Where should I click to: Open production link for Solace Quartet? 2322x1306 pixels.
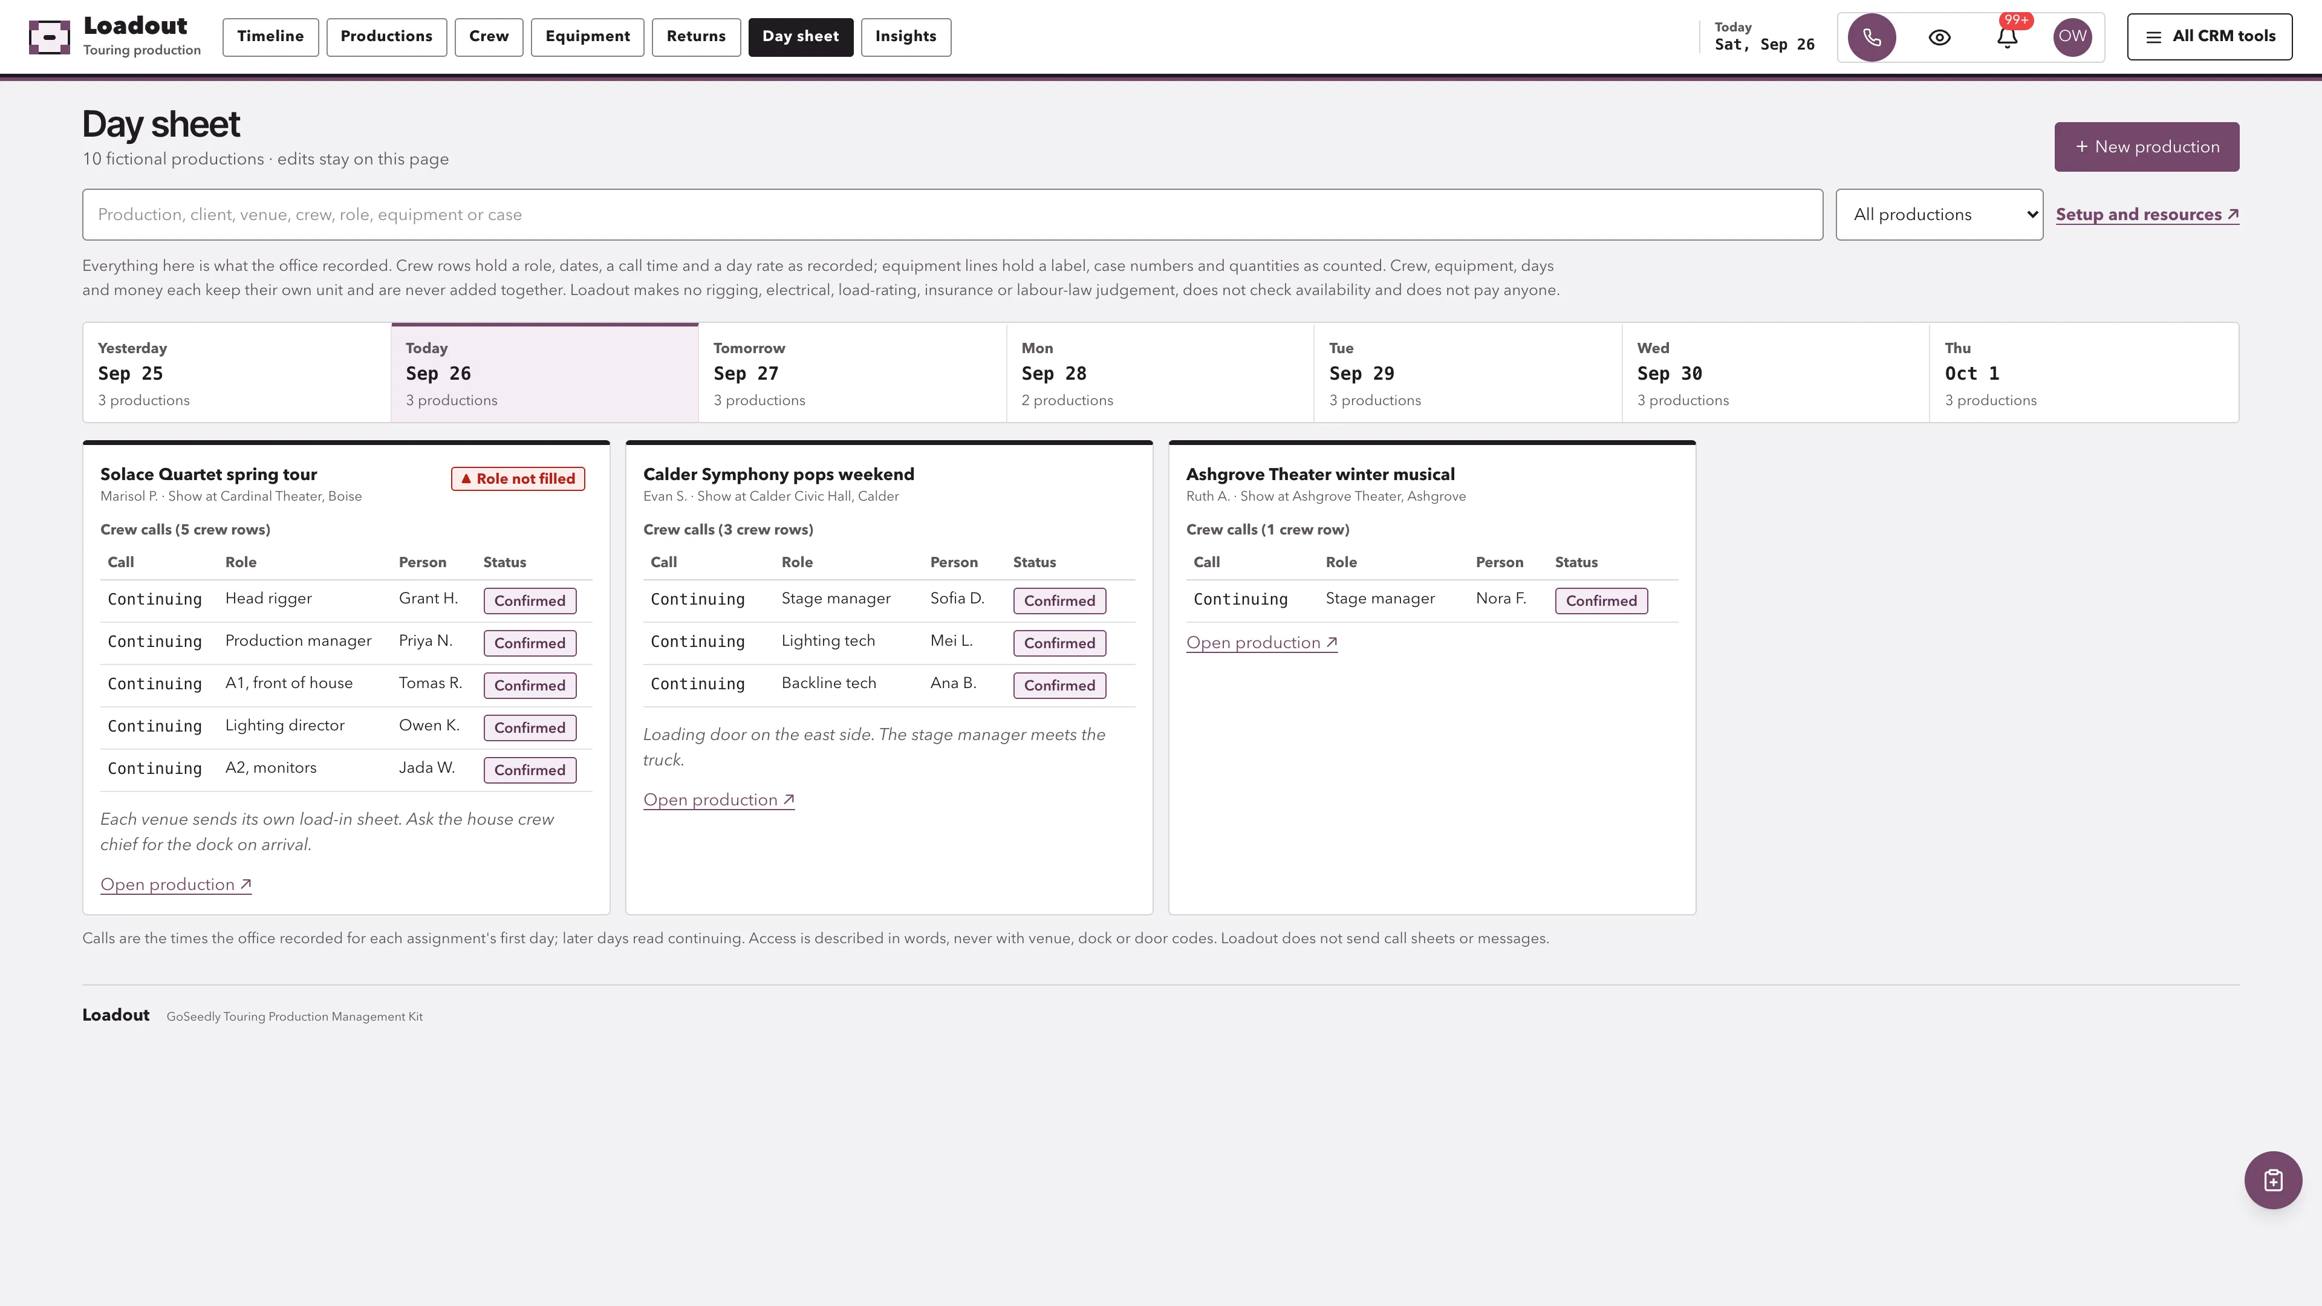coord(176,885)
